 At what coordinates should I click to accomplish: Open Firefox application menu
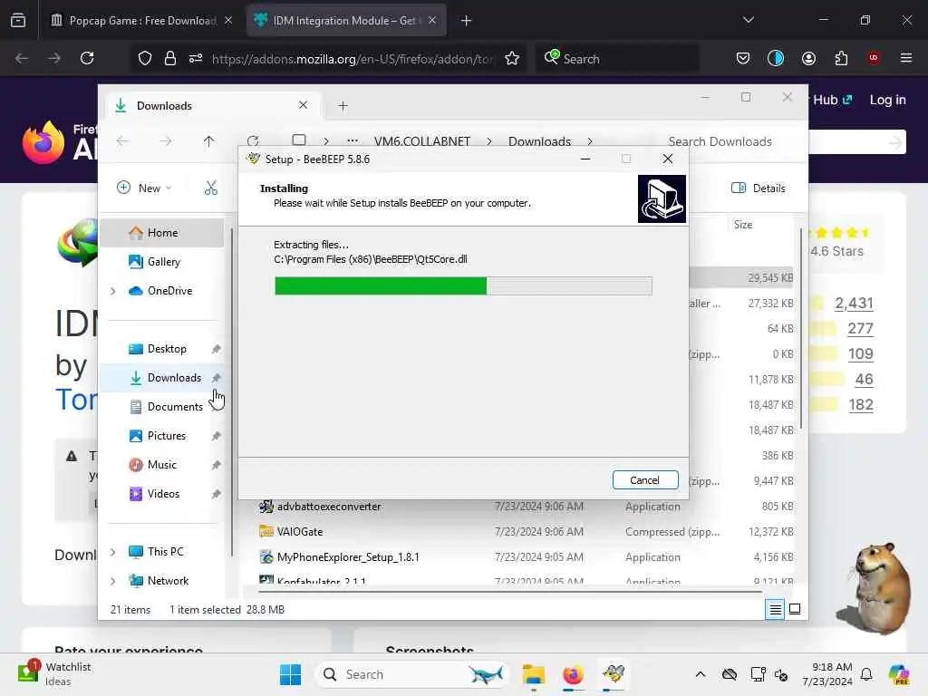[x=906, y=58]
